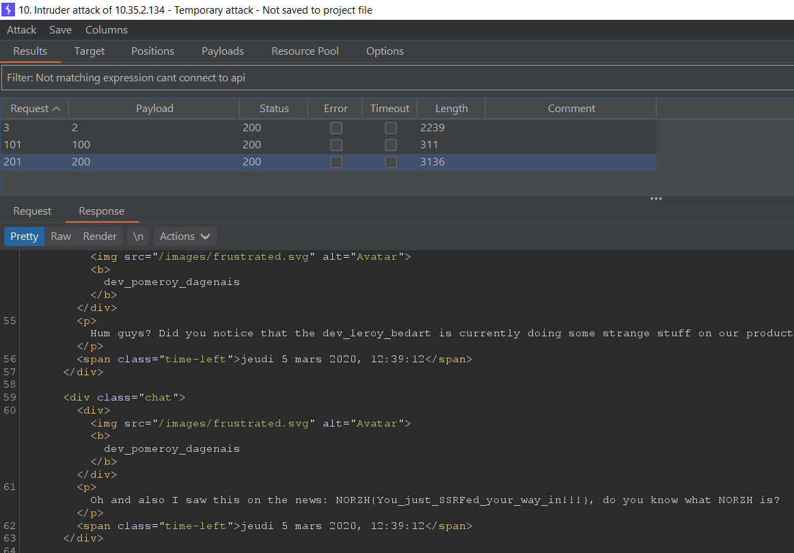Click the first dev_pomeroy_dagenais username line
Image resolution: width=794 pixels, height=553 pixels.
click(x=172, y=282)
